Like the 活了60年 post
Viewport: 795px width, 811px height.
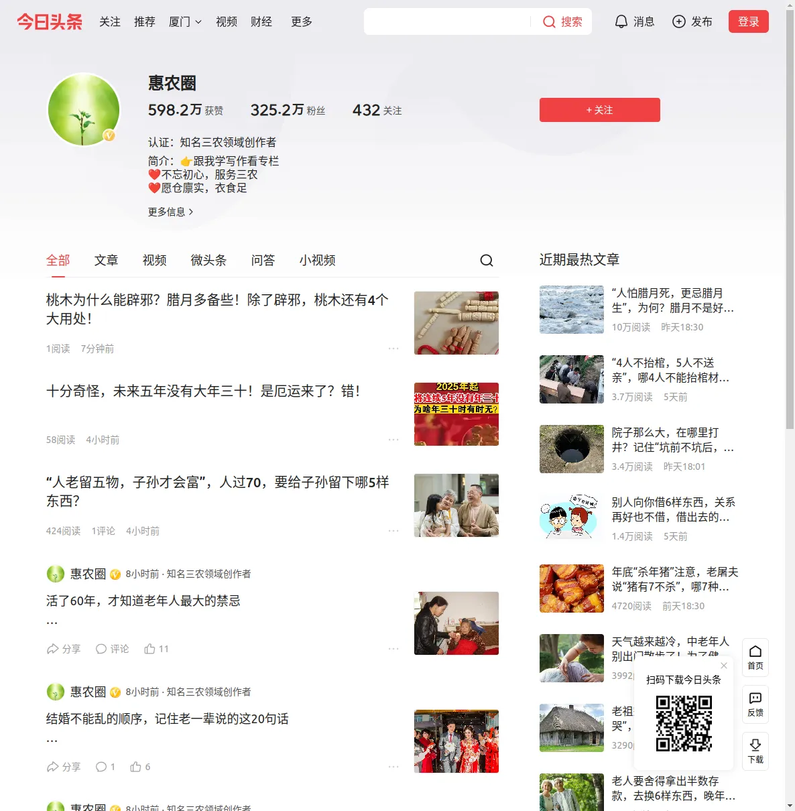[156, 649]
